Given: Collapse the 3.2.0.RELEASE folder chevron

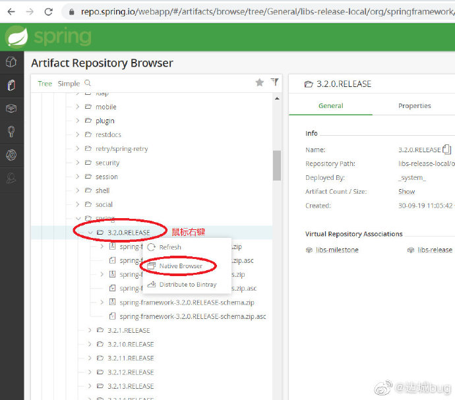Looking at the screenshot, I should (x=90, y=233).
